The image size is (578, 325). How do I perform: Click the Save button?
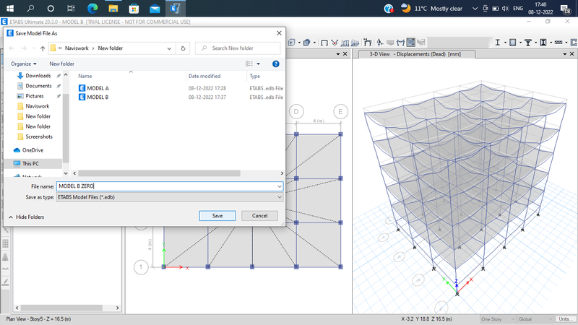(217, 215)
